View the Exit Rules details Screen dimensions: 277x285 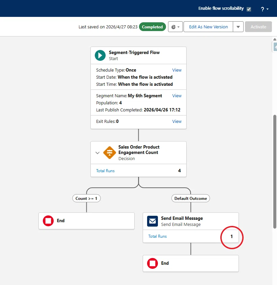[x=177, y=121]
